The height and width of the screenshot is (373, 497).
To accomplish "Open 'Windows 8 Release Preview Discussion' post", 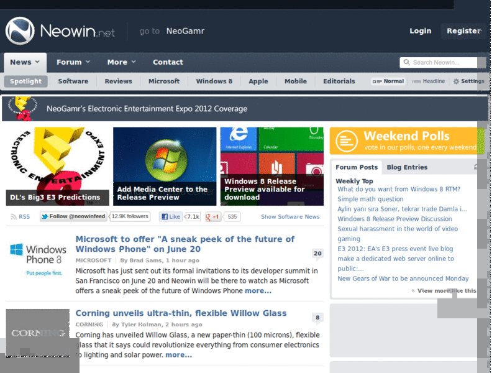I will (394, 219).
